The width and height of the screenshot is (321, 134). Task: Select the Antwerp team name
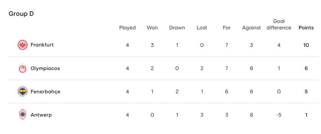tap(41, 115)
